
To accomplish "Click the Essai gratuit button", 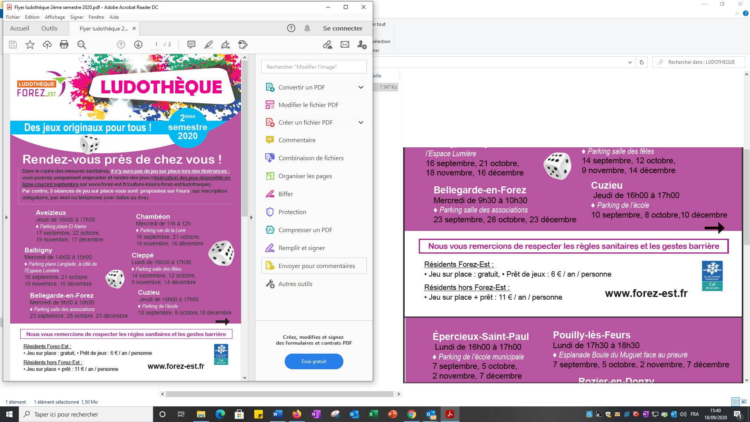I will click(x=314, y=361).
